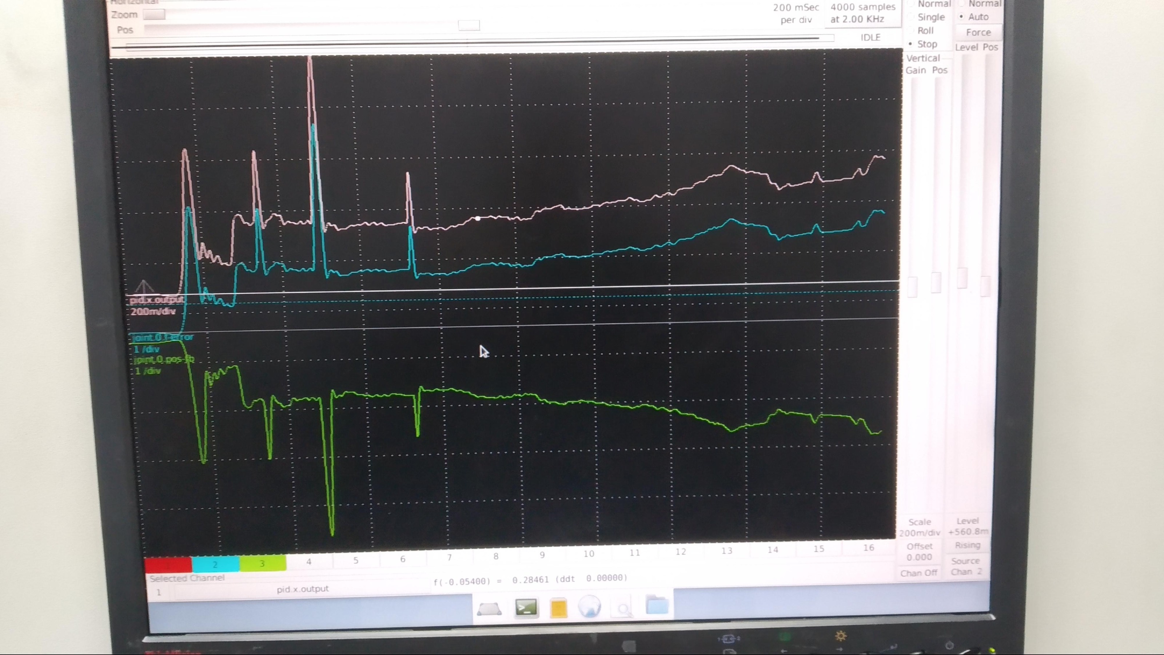Select channel 13
The width and height of the screenshot is (1164, 655).
tap(727, 551)
